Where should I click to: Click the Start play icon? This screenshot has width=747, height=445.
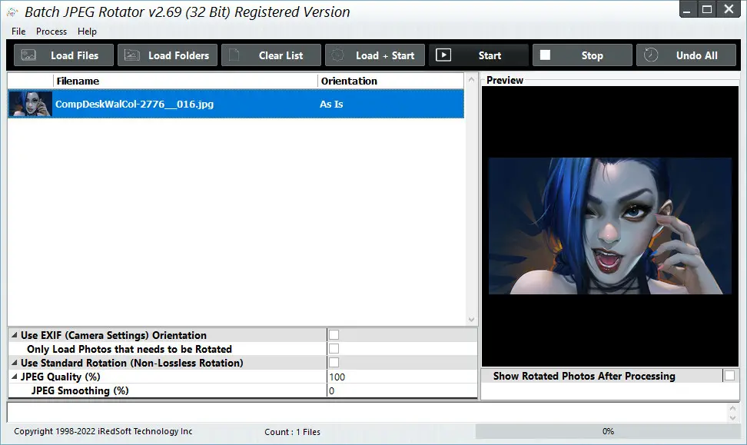[443, 55]
